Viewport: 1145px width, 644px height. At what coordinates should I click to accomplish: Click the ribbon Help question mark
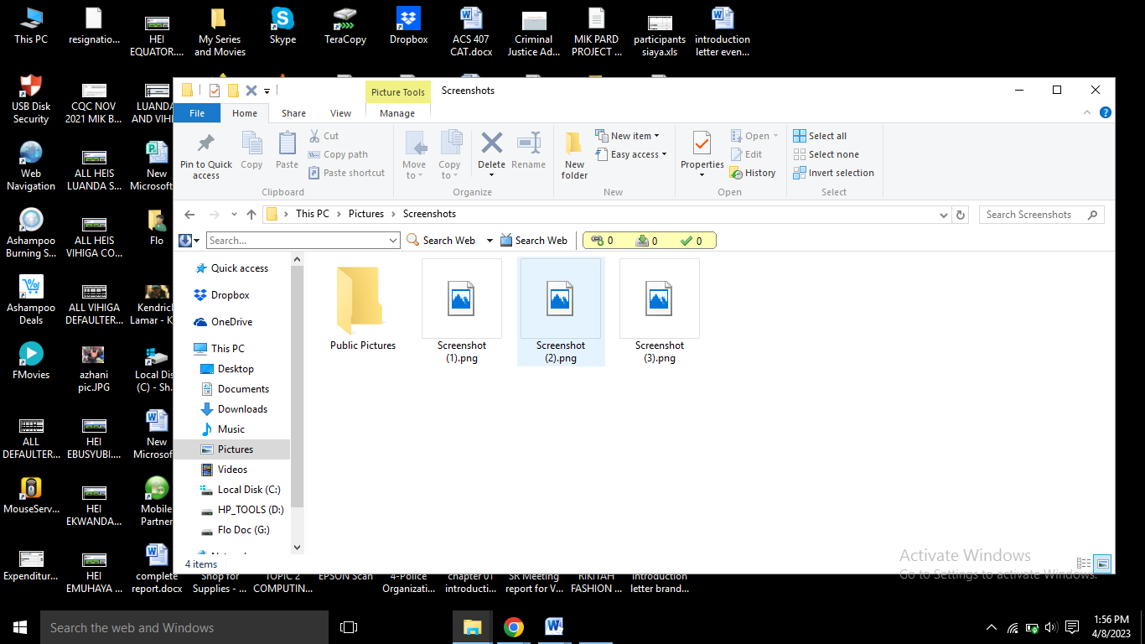coord(1106,112)
